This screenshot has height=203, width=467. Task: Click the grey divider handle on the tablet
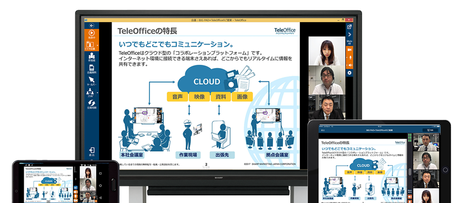[410, 172]
